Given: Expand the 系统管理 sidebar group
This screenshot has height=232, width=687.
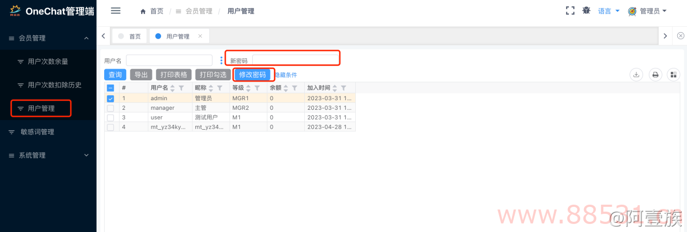Looking at the screenshot, I should click(x=48, y=155).
